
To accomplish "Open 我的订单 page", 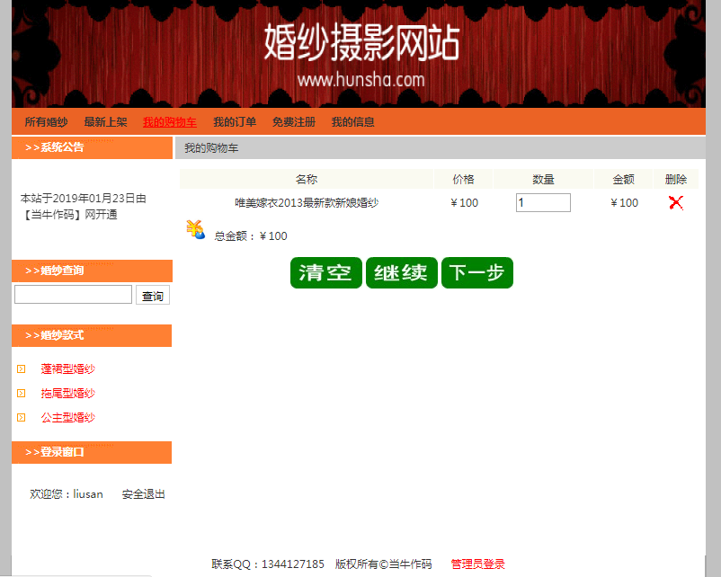I will coord(235,122).
